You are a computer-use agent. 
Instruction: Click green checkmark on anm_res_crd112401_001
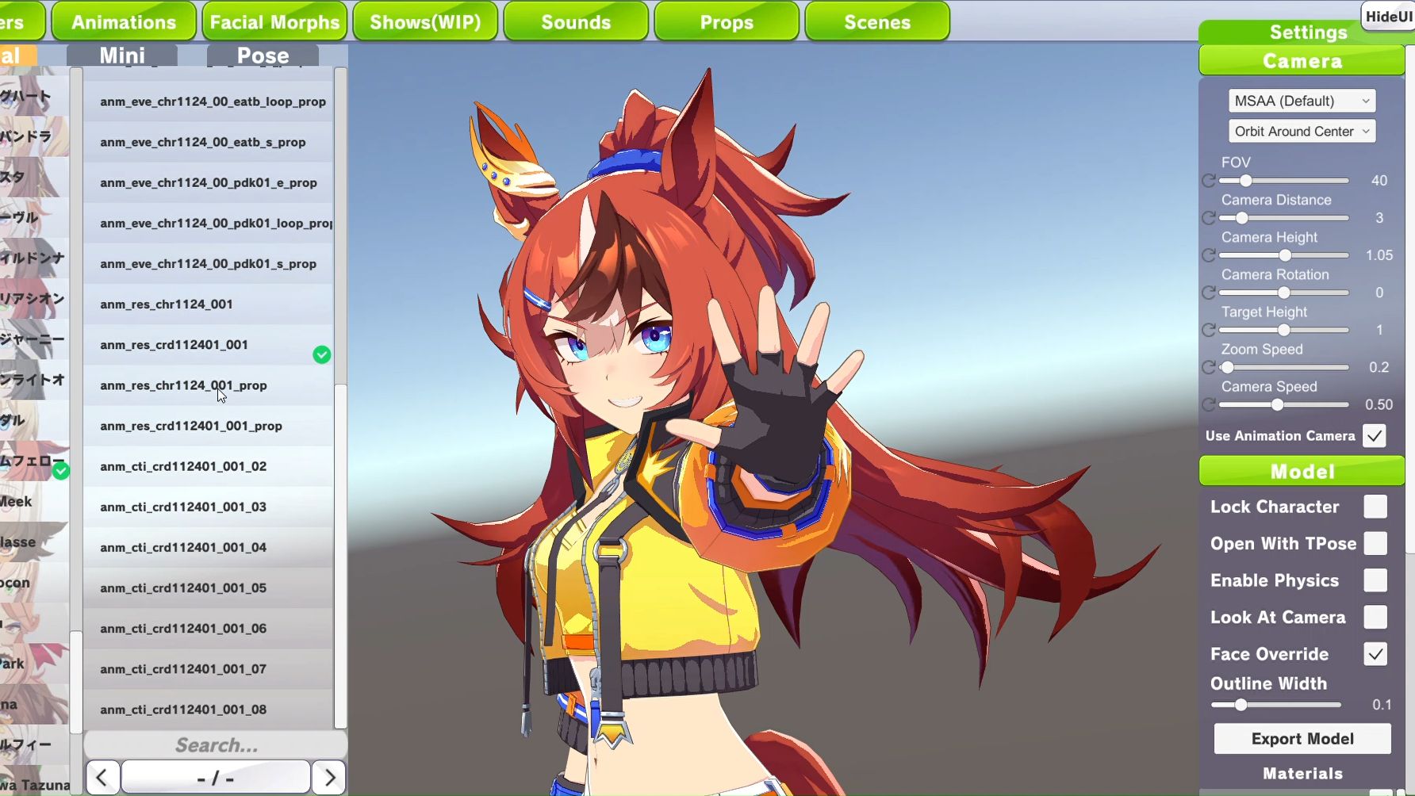(321, 354)
